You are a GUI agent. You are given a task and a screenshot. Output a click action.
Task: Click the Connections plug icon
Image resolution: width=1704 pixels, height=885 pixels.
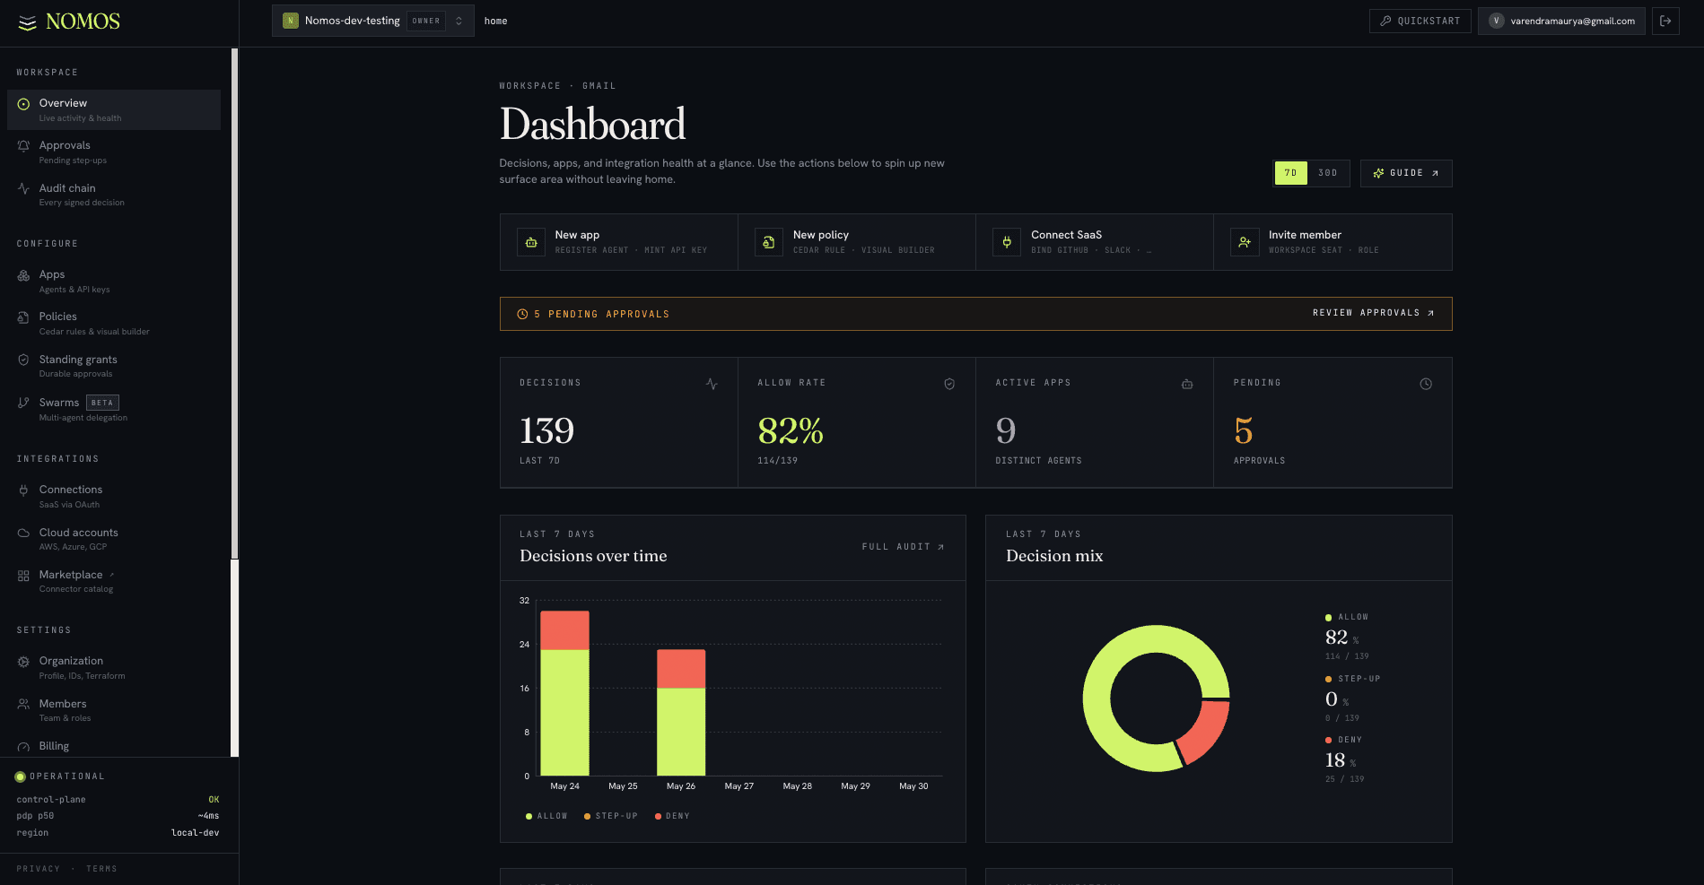pos(23,490)
